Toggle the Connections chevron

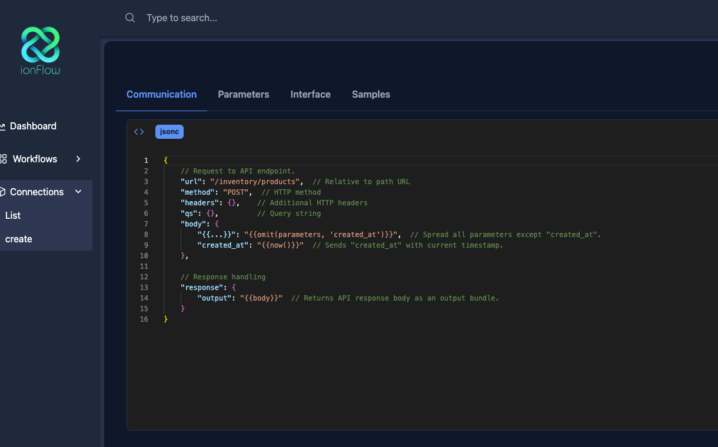(78, 192)
